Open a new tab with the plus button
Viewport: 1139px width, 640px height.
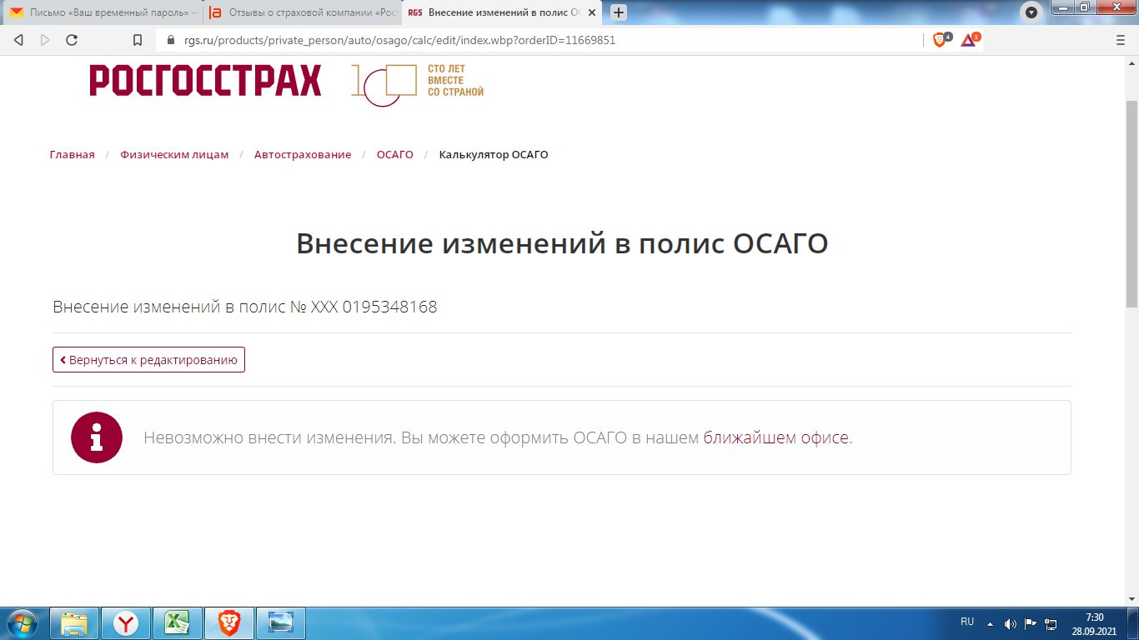click(619, 12)
